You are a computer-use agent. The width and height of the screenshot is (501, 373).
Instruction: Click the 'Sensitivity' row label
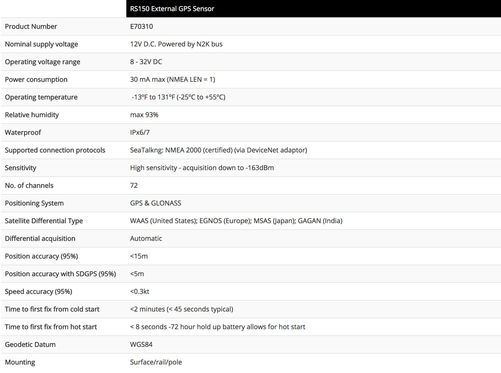click(x=20, y=168)
